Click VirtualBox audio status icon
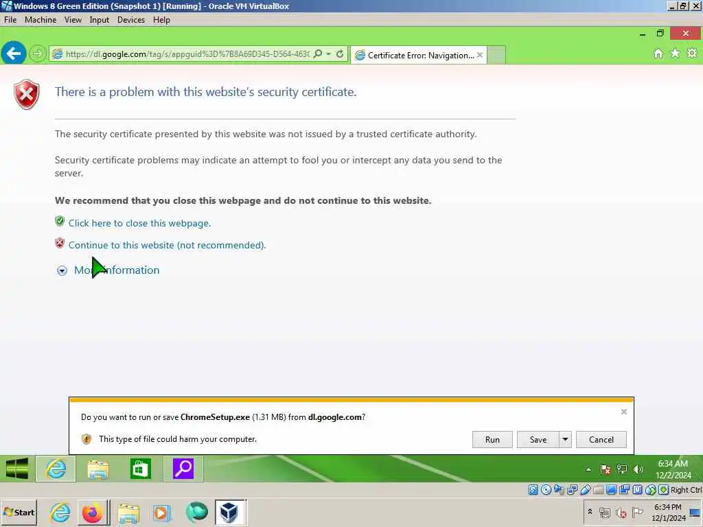The width and height of the screenshot is (703, 527). tap(559, 490)
